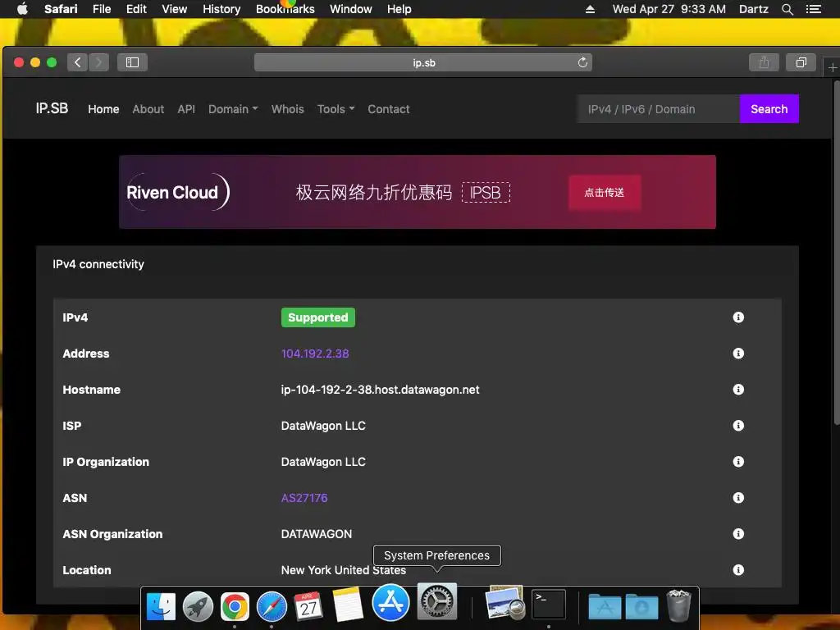Open Notification Center list icon
This screenshot has height=630, width=840.
pyautogui.click(x=814, y=9)
